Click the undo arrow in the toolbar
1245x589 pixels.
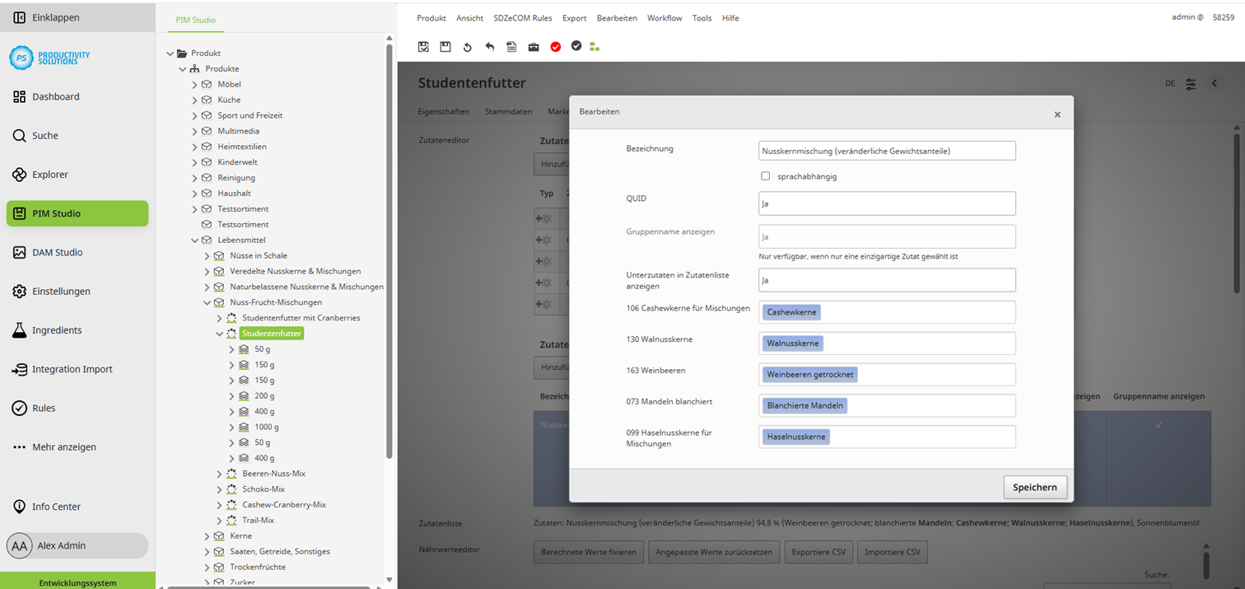coord(489,47)
